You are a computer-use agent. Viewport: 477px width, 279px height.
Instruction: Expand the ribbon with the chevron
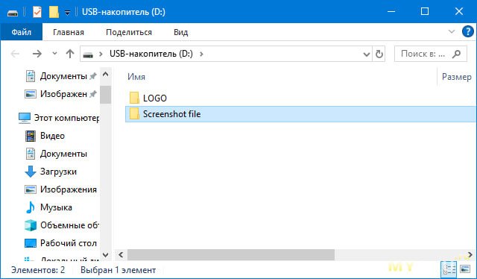tap(452, 31)
